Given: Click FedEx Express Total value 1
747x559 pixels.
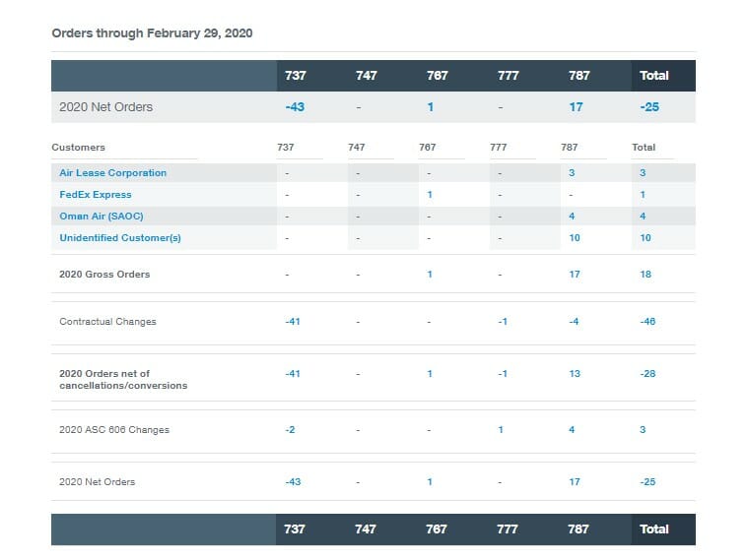Looking at the screenshot, I should click(643, 195).
